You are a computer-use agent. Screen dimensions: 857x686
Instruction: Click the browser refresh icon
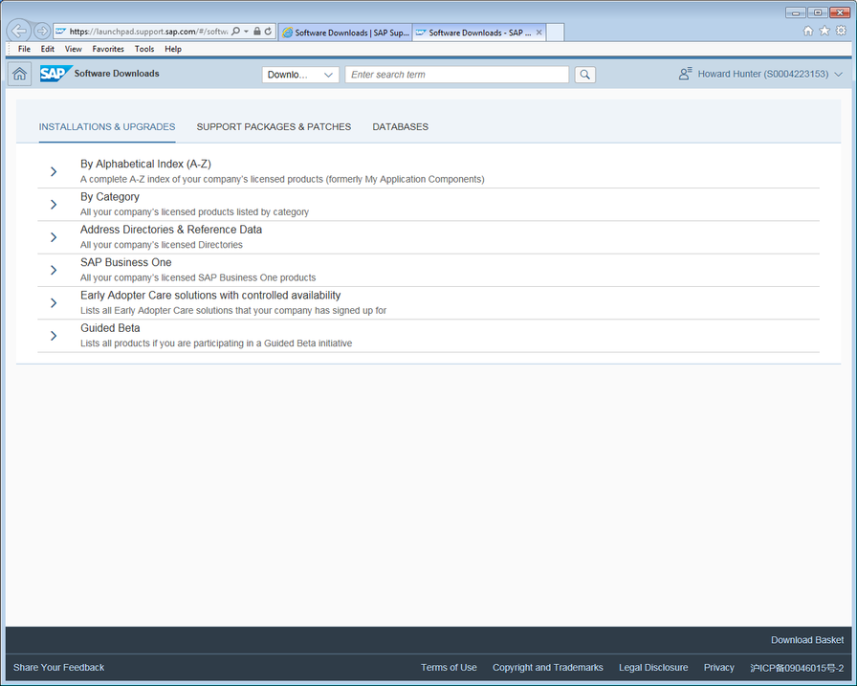tap(268, 32)
